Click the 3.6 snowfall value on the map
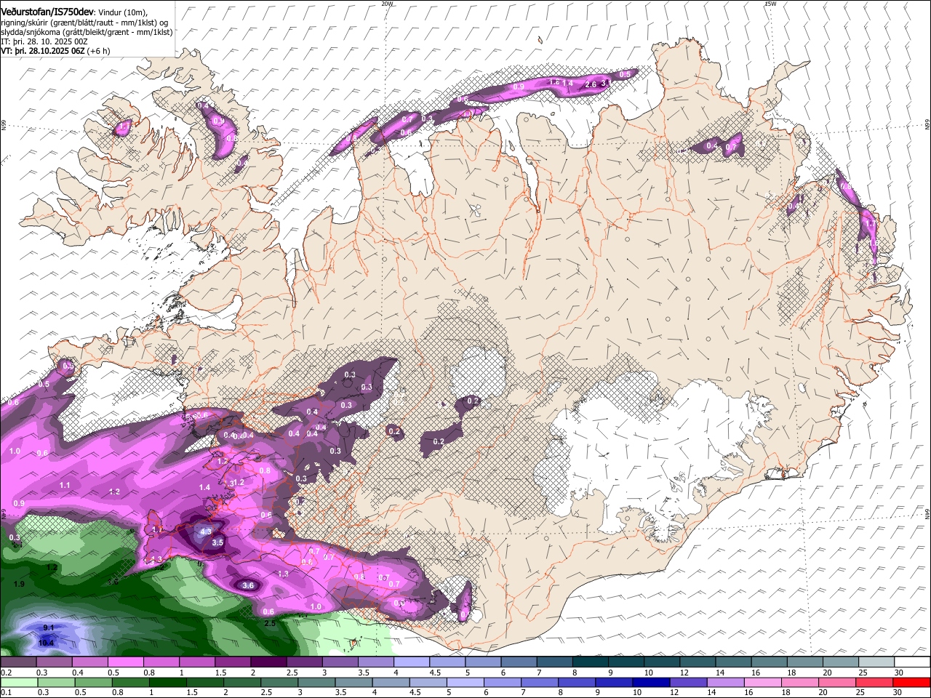The width and height of the screenshot is (931, 698). tap(248, 585)
